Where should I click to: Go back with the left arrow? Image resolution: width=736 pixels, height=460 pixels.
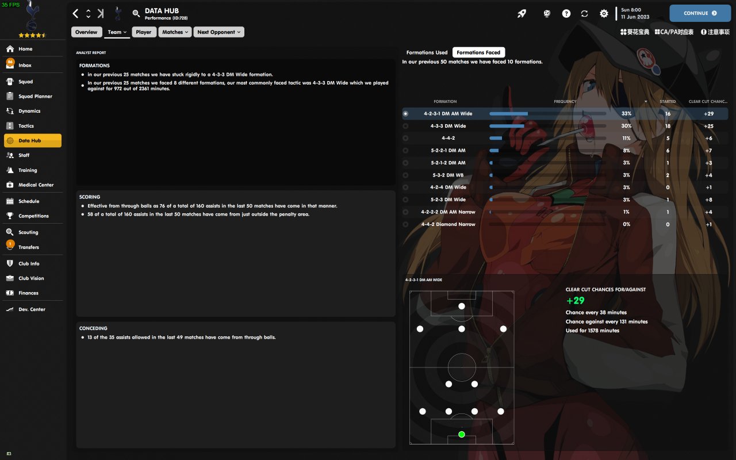[76, 13]
